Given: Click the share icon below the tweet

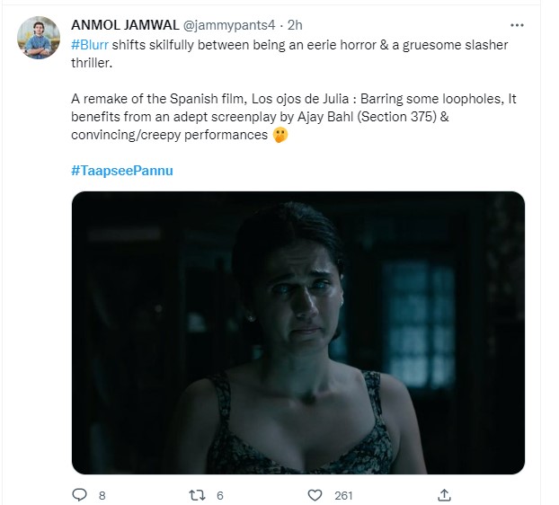Looking at the screenshot, I should 444,495.
